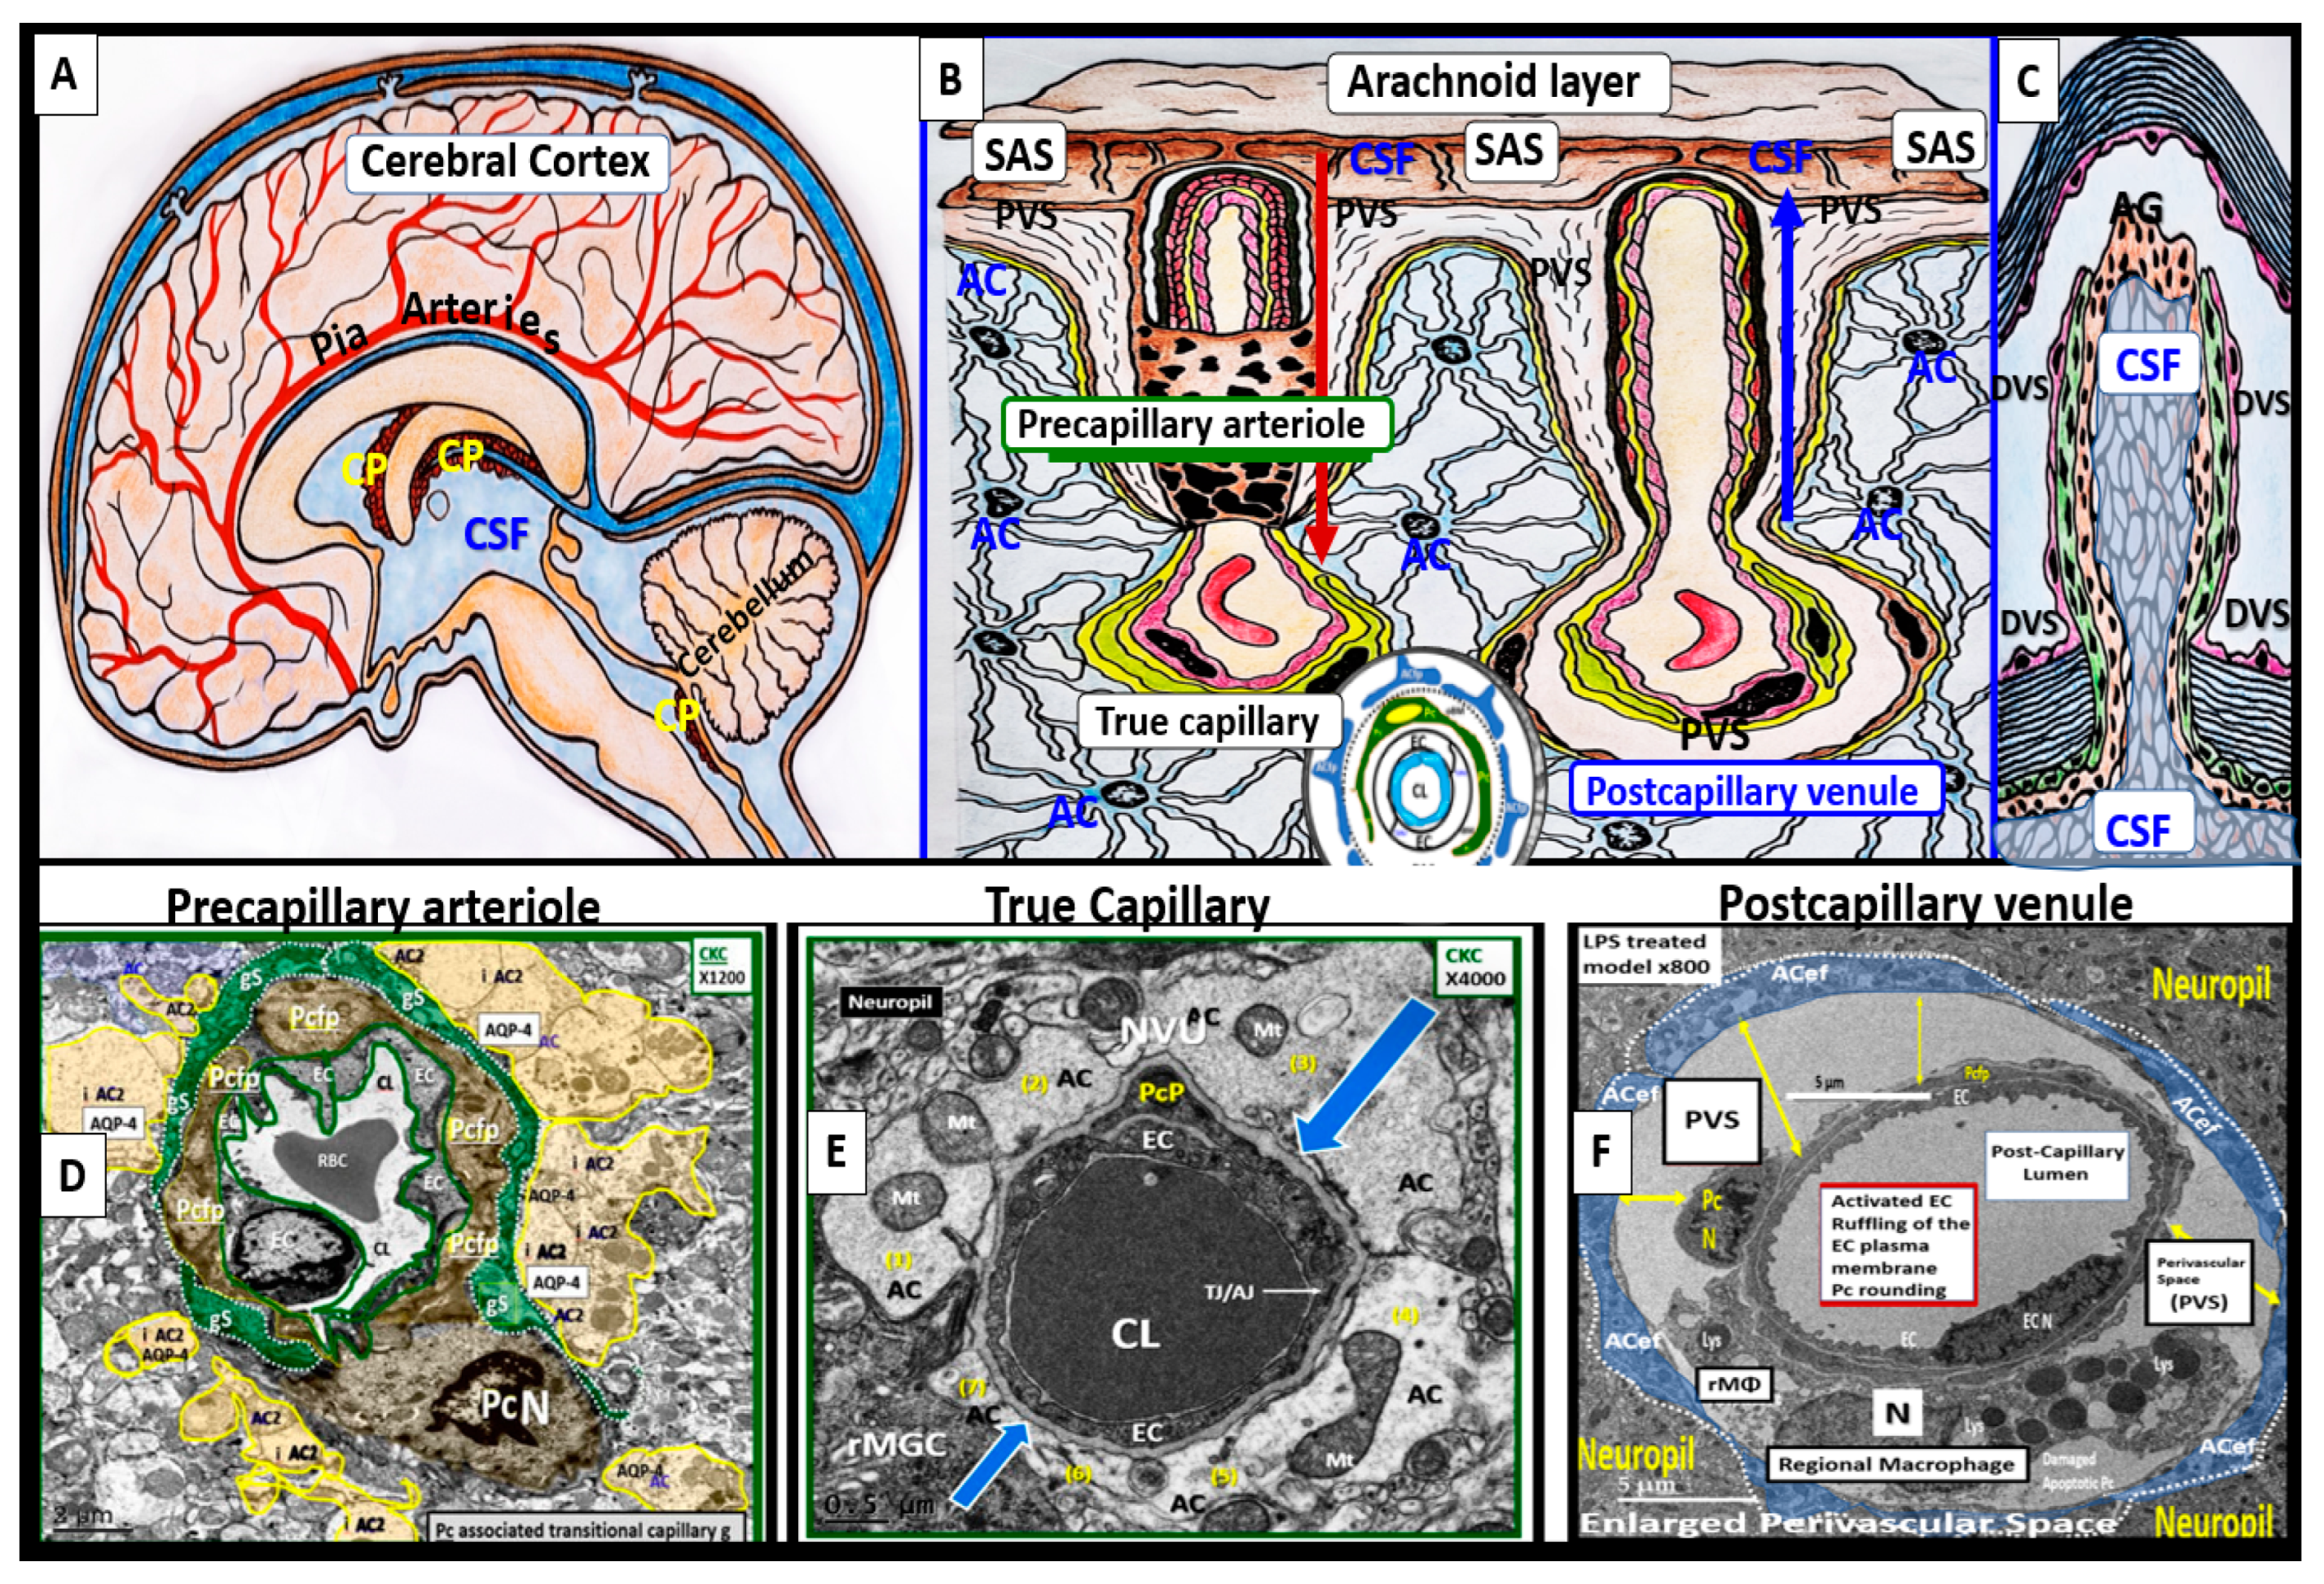
Task: Click the panel A letter label
Action: coord(64,74)
